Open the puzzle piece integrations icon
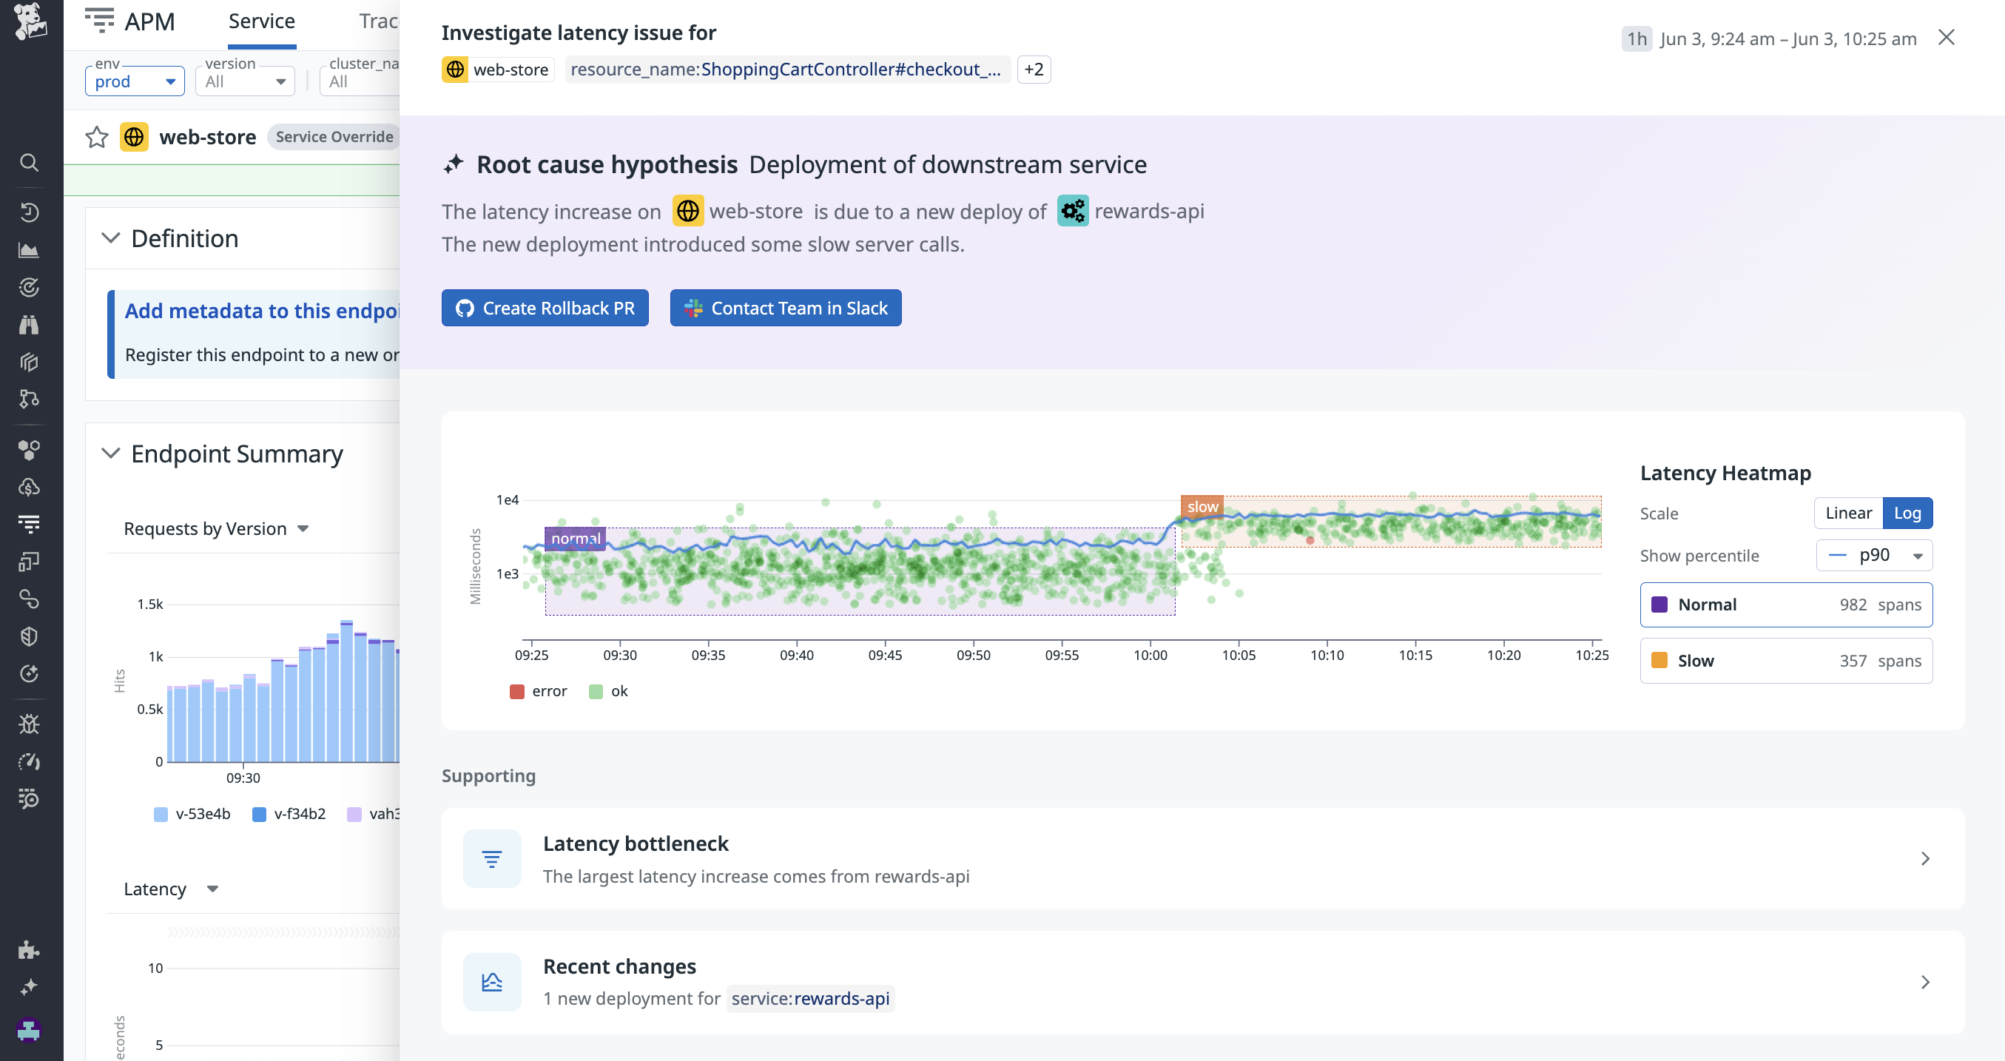The width and height of the screenshot is (2005, 1061). [x=29, y=949]
